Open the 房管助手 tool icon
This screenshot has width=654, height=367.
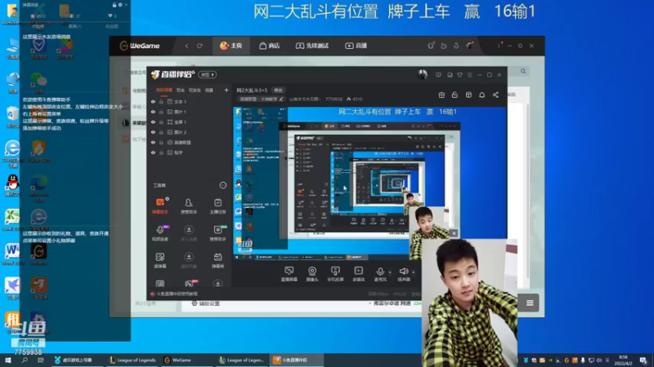[x=189, y=206]
